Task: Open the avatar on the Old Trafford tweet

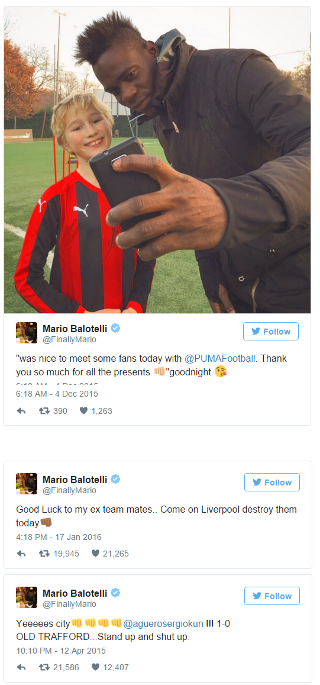Action: (27, 597)
